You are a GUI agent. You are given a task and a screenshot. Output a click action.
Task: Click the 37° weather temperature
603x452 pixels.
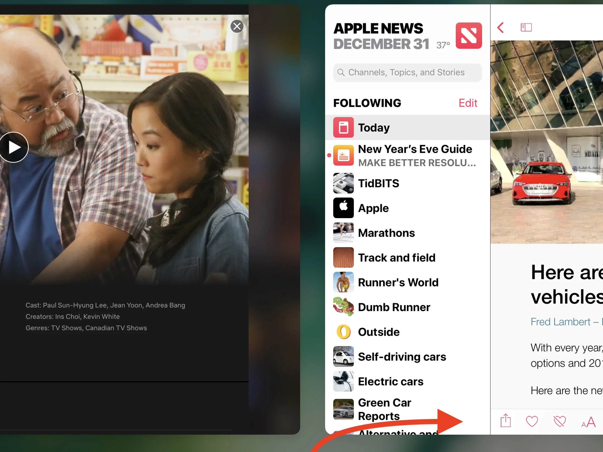(443, 45)
